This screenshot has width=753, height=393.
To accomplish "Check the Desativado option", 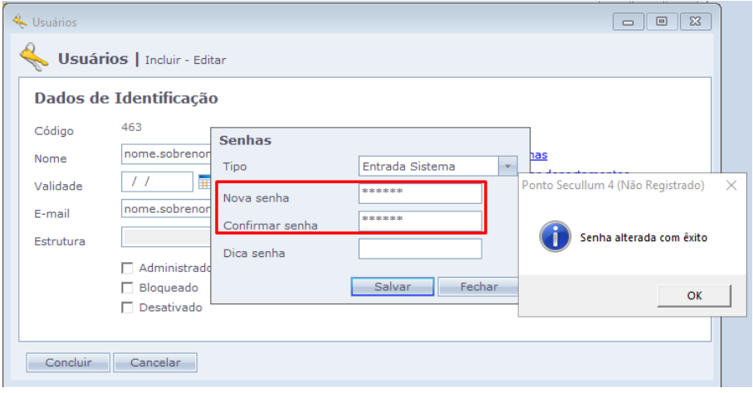I will (128, 308).
